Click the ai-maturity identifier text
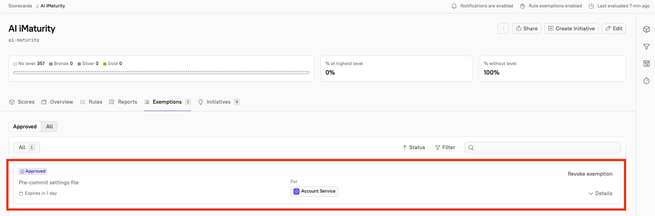 [24, 40]
